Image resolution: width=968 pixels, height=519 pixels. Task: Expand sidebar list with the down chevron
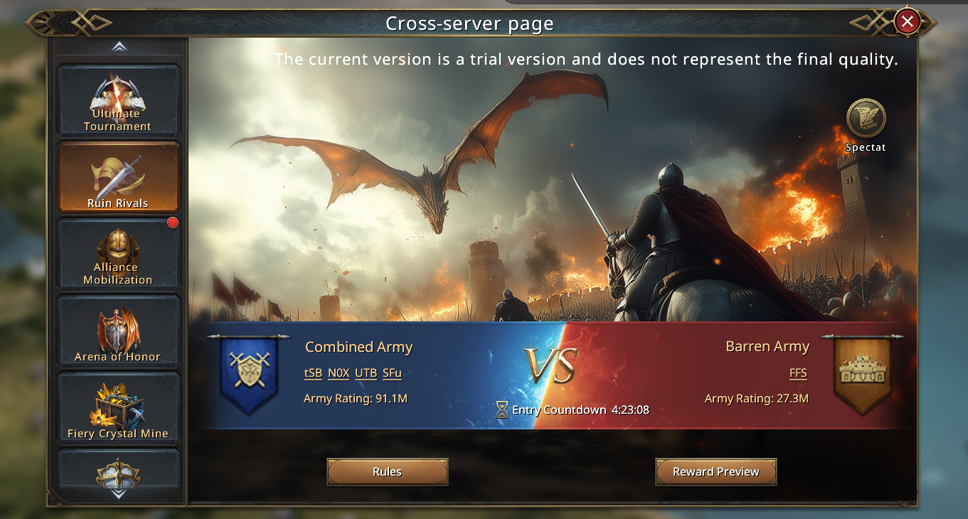pos(119,494)
